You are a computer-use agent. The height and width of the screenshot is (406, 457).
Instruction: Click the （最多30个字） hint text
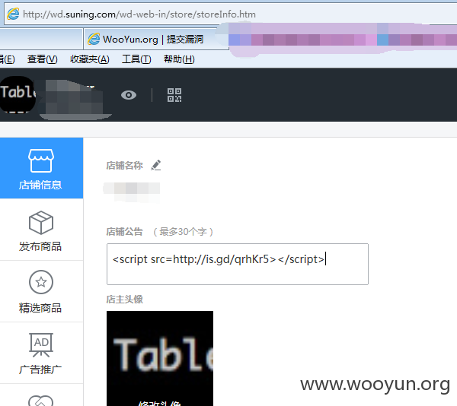tap(184, 232)
